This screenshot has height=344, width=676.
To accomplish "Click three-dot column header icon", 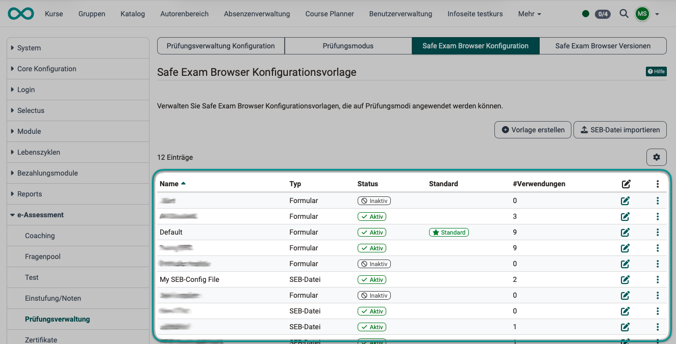I will 658,184.
